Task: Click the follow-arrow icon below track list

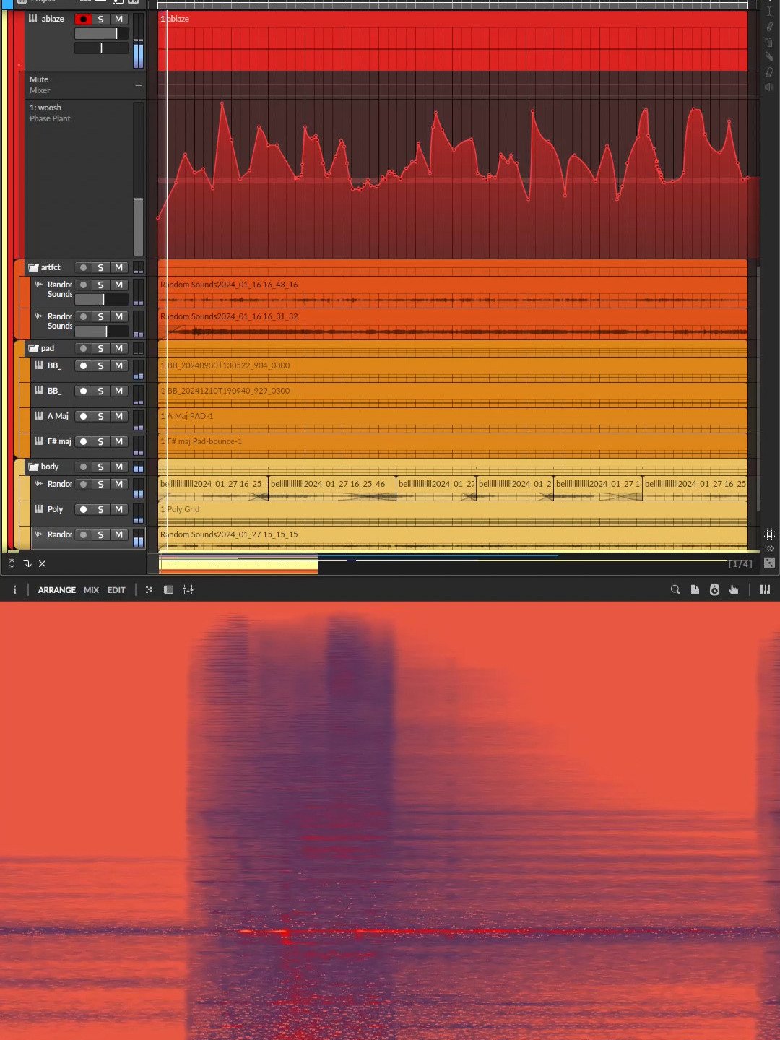Action: click(27, 563)
